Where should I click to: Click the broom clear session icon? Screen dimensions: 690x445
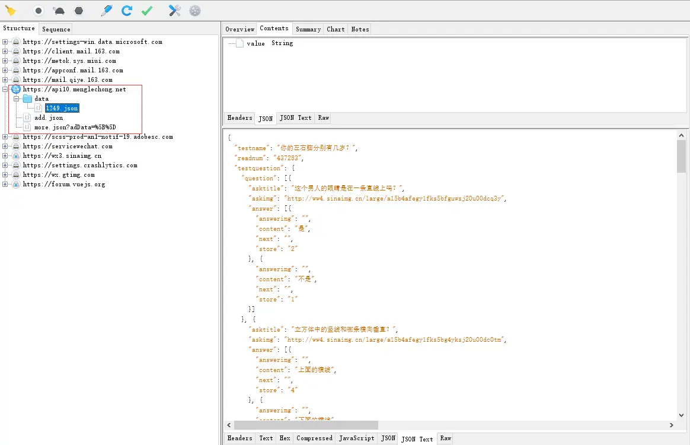click(x=10, y=11)
